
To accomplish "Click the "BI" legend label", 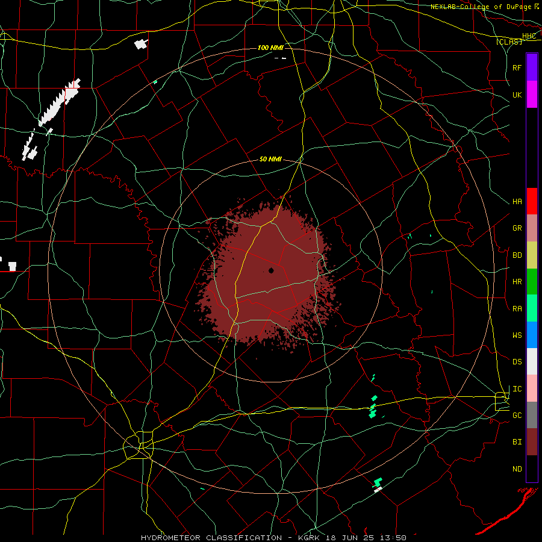I will coord(517,442).
